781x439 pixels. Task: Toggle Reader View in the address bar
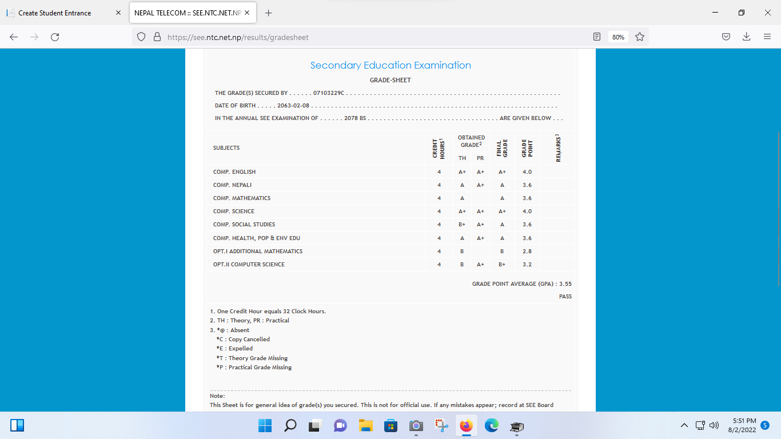tap(597, 37)
